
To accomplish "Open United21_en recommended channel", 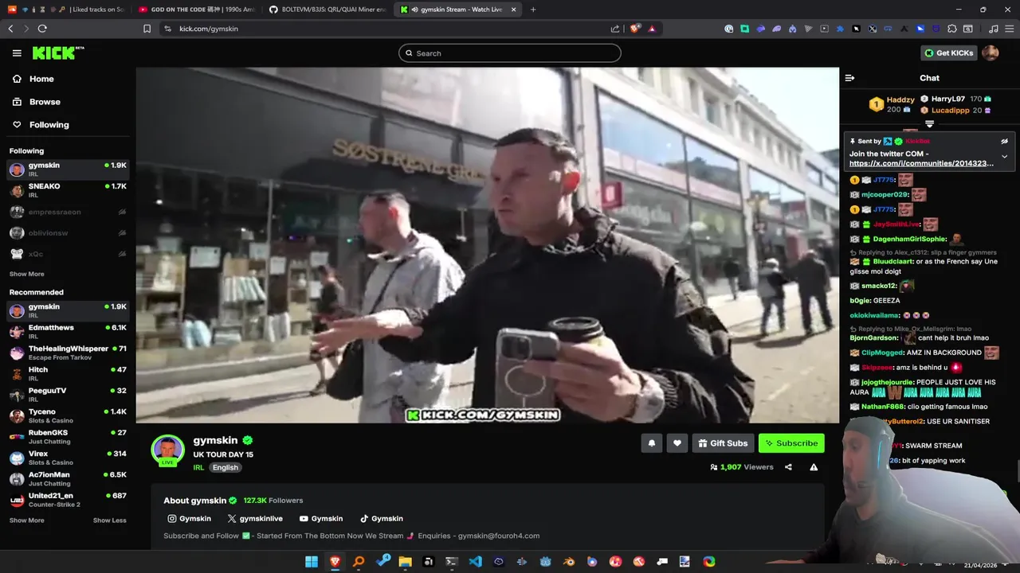I will click(x=68, y=500).
